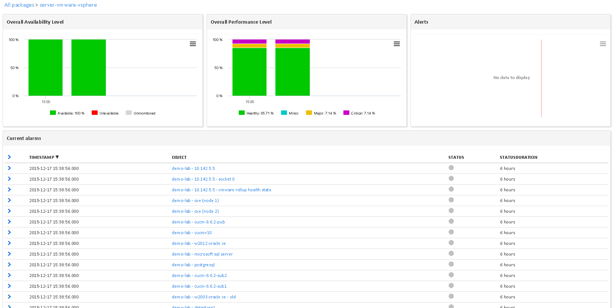Expand the vmware rollup health state row
Screen dimensions: 613x308
pos(9,189)
